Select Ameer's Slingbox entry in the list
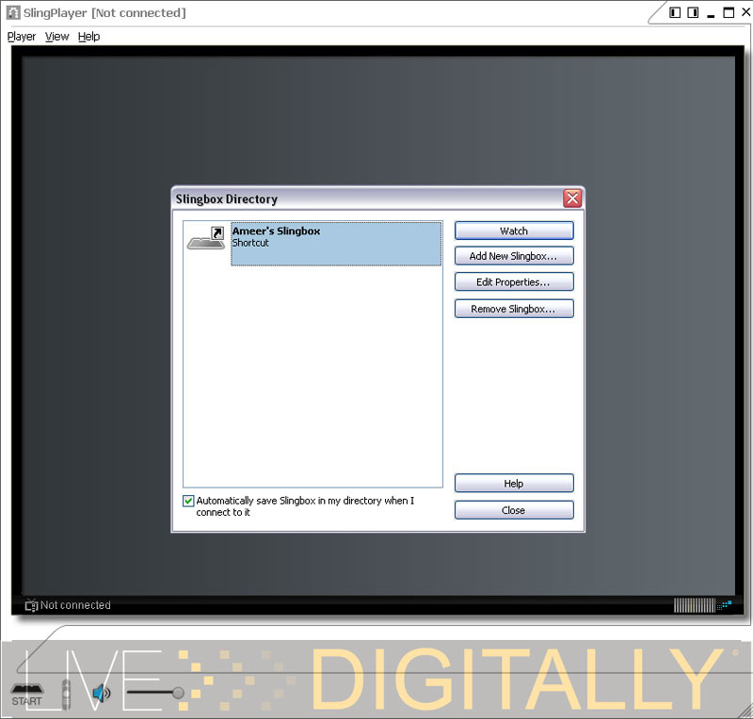753x719 pixels. [335, 244]
